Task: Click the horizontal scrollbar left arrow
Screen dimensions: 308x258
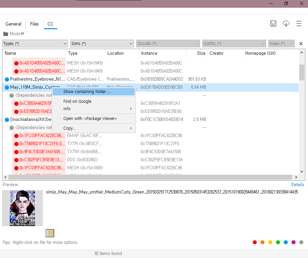Action: (5, 177)
